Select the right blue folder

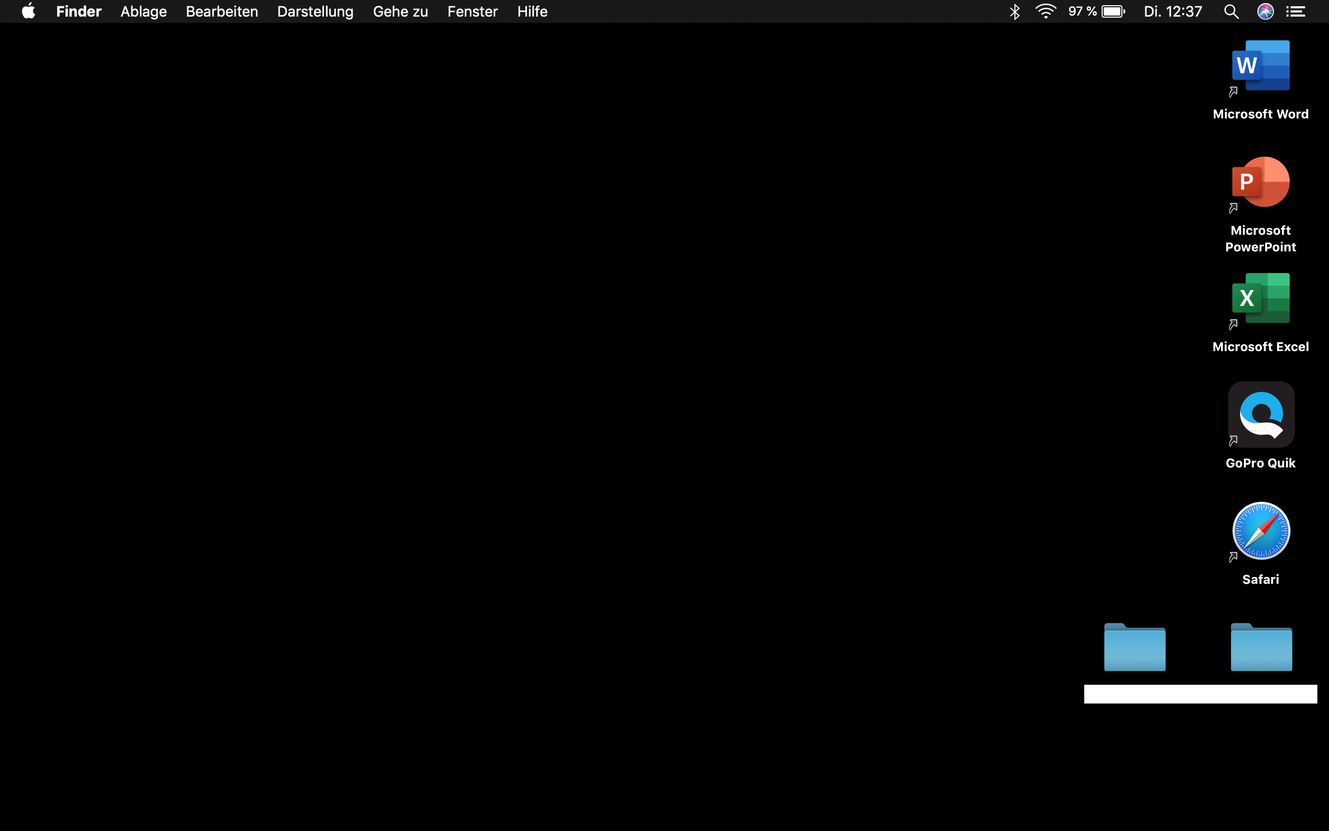[x=1261, y=648]
